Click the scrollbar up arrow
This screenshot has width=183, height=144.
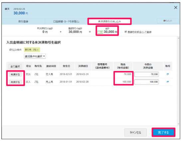pyautogui.click(x=178, y=38)
